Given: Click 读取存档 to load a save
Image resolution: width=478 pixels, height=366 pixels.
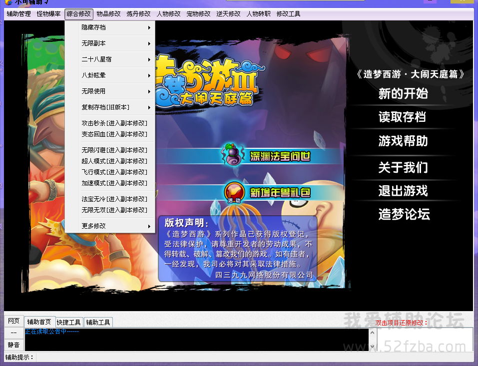Looking at the screenshot, I should coord(403,117).
